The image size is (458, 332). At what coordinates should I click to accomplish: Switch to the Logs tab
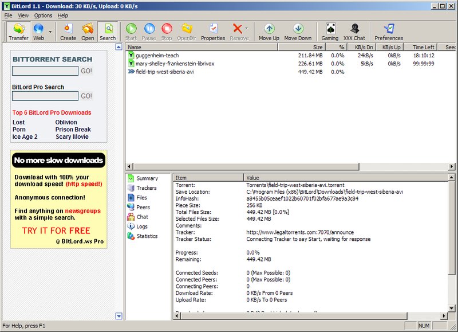[137, 226]
